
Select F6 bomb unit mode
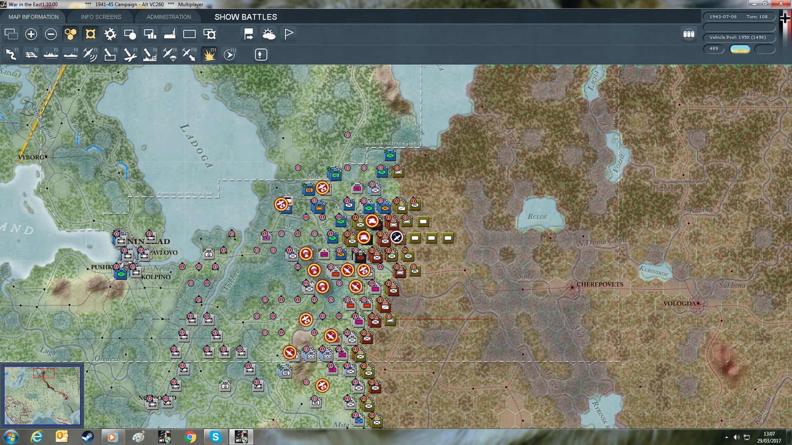[110, 54]
